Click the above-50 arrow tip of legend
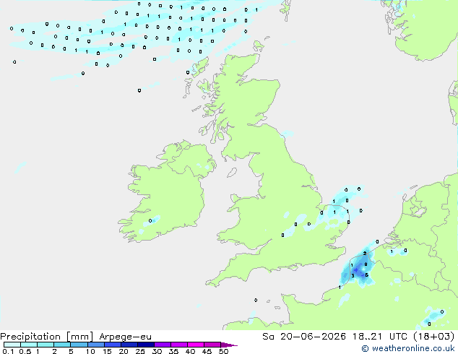The height and width of the screenshot is (354, 458). (229, 345)
